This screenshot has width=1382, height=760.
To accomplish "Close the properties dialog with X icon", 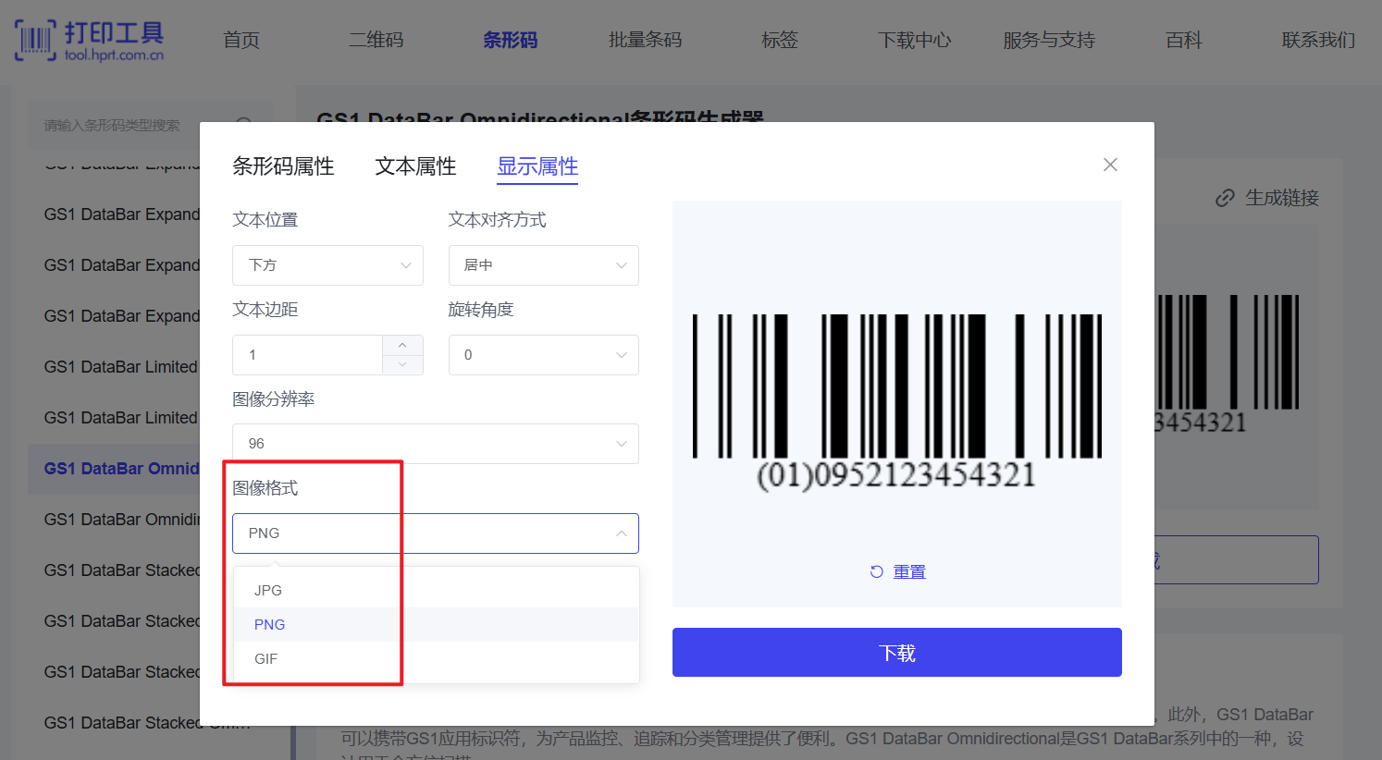I will pos(1110,165).
